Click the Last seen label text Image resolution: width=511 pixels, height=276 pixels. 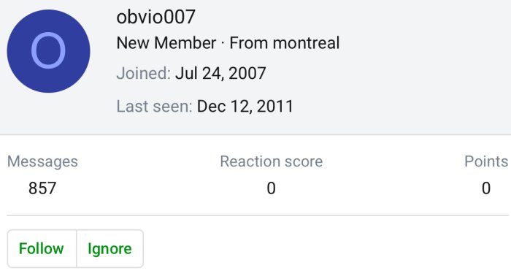click(154, 106)
